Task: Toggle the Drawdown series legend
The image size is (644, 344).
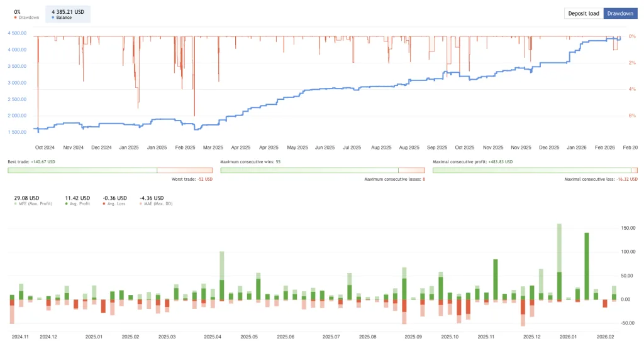Action: [26, 15]
